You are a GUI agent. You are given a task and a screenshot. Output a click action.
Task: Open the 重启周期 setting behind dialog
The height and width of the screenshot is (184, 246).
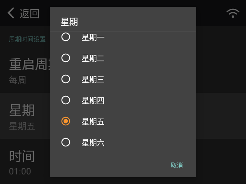point(25,71)
